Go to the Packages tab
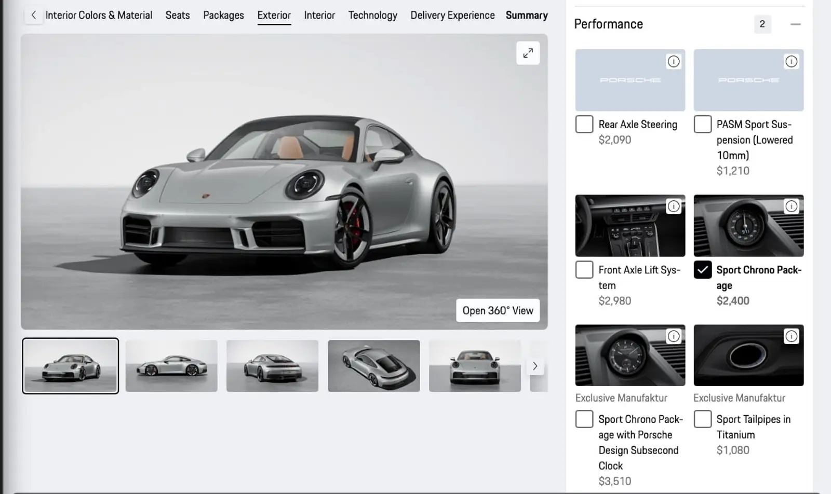The image size is (831, 494). pos(223,15)
